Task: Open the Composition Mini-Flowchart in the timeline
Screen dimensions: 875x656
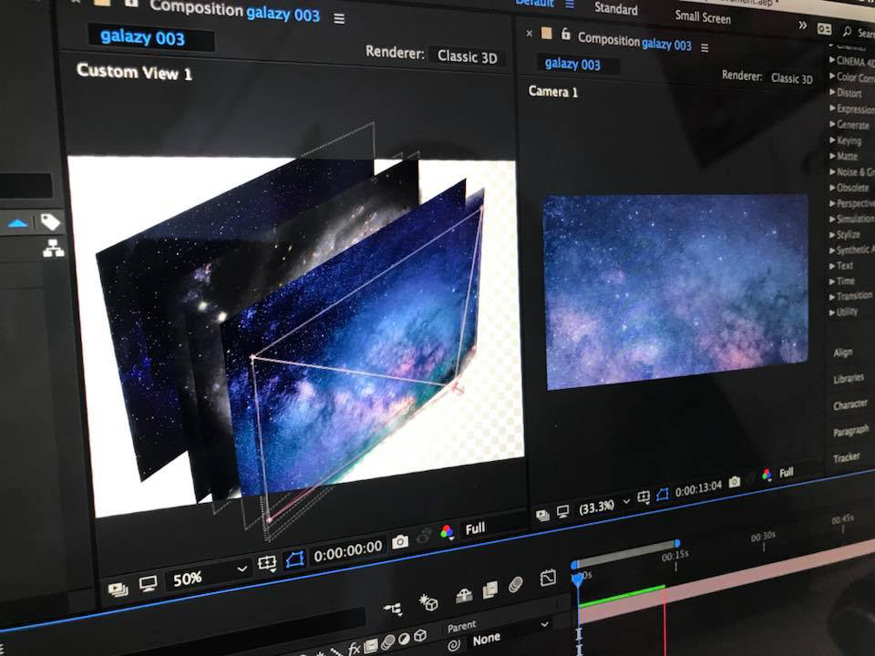Action: [394, 610]
